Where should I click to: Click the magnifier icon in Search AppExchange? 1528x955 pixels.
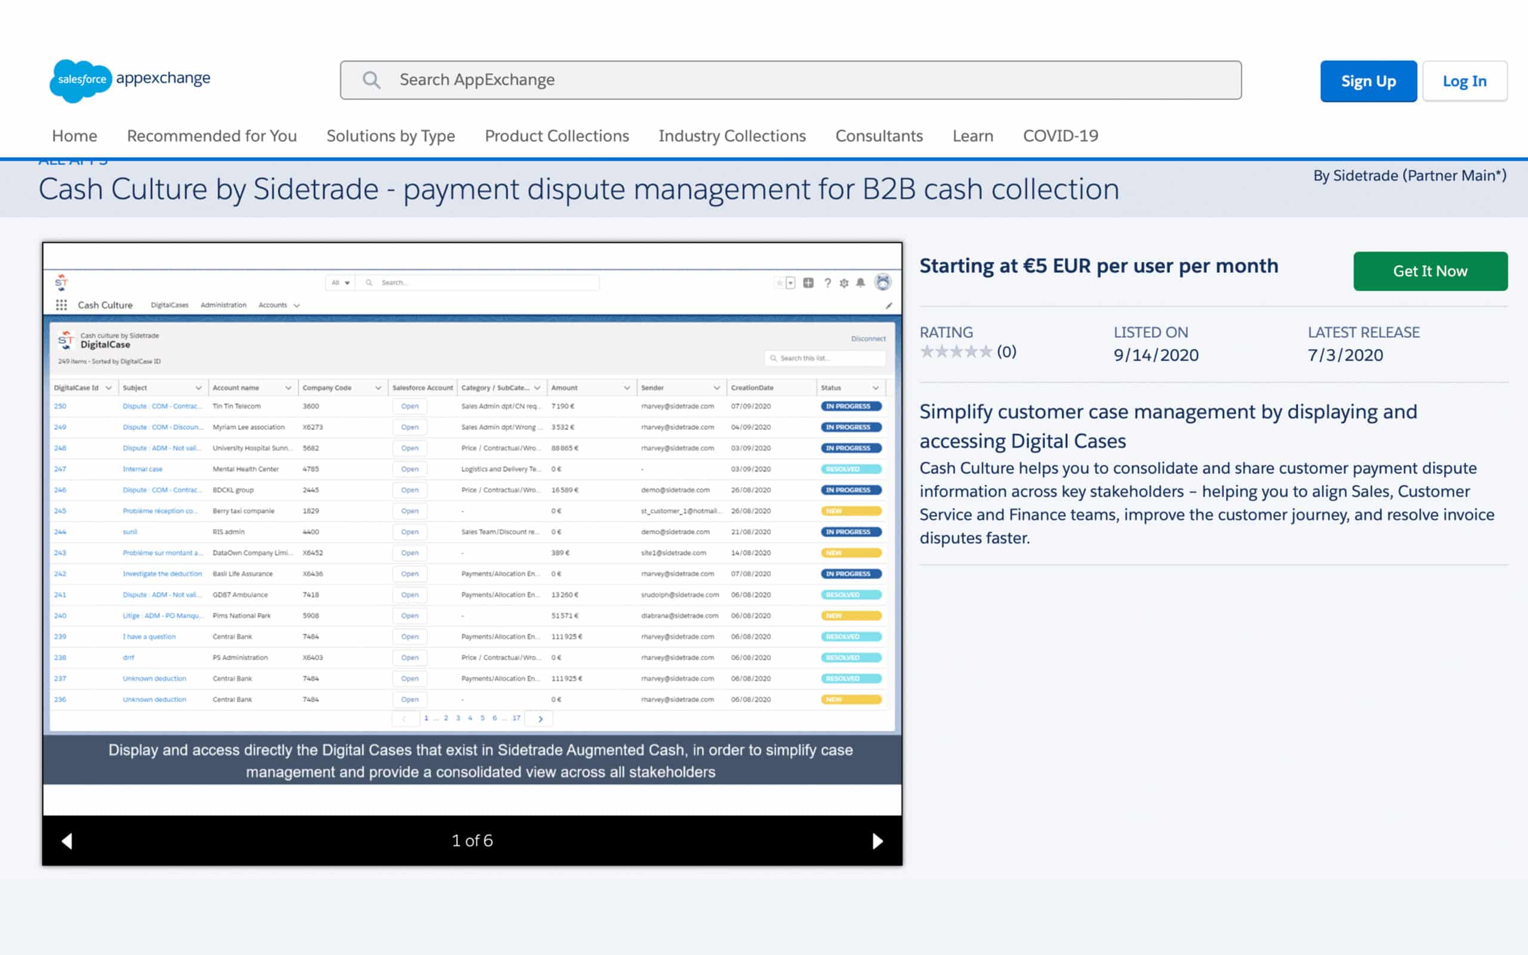(x=371, y=80)
